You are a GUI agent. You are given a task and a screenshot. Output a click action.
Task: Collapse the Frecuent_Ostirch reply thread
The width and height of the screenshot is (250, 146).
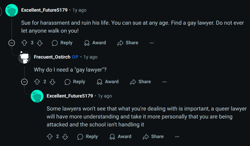pyautogui.click(x=24, y=82)
